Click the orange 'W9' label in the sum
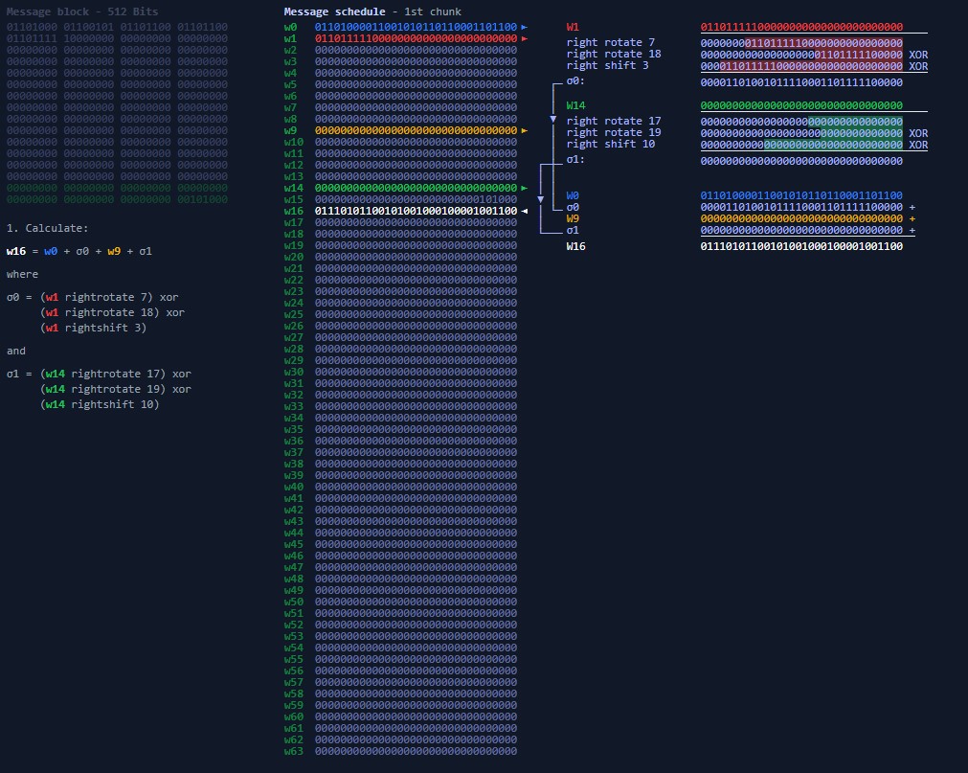This screenshot has height=773, width=968. click(573, 218)
